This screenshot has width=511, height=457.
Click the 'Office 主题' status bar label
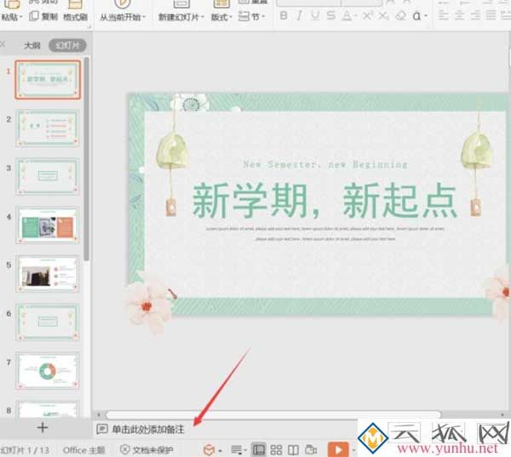83,450
